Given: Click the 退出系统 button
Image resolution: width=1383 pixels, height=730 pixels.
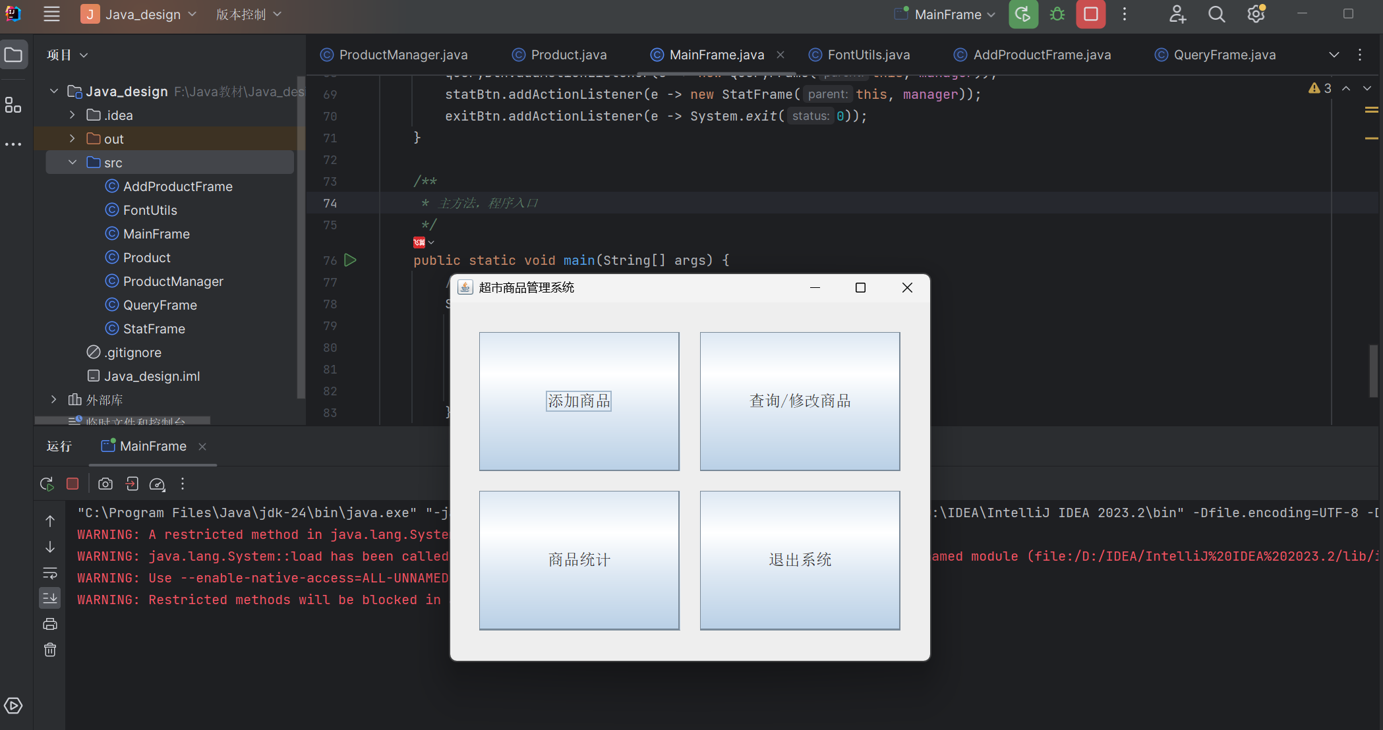Looking at the screenshot, I should coord(800,560).
